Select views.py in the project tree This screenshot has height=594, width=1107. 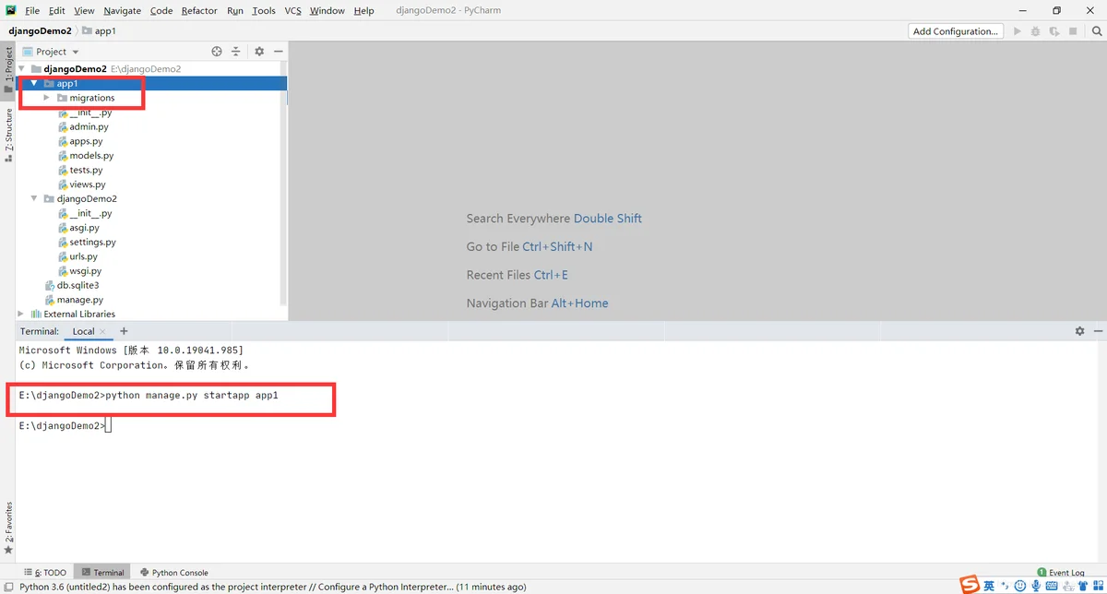[x=80, y=184]
